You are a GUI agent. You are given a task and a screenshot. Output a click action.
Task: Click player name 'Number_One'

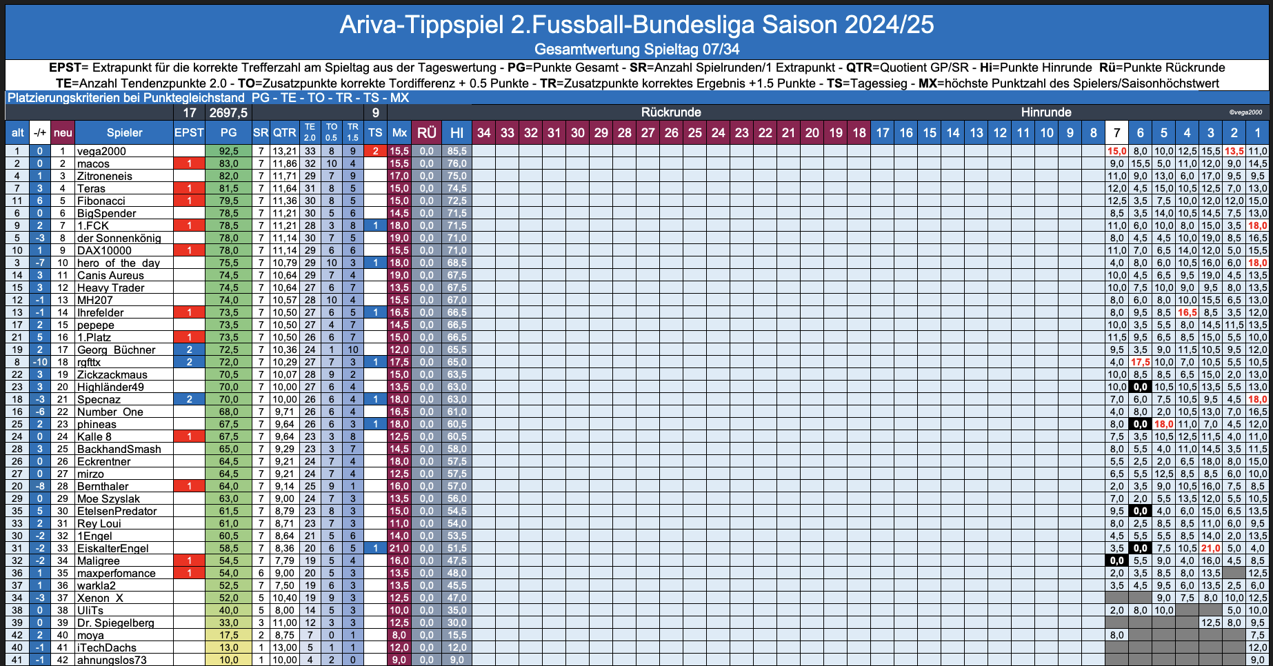[x=110, y=412]
